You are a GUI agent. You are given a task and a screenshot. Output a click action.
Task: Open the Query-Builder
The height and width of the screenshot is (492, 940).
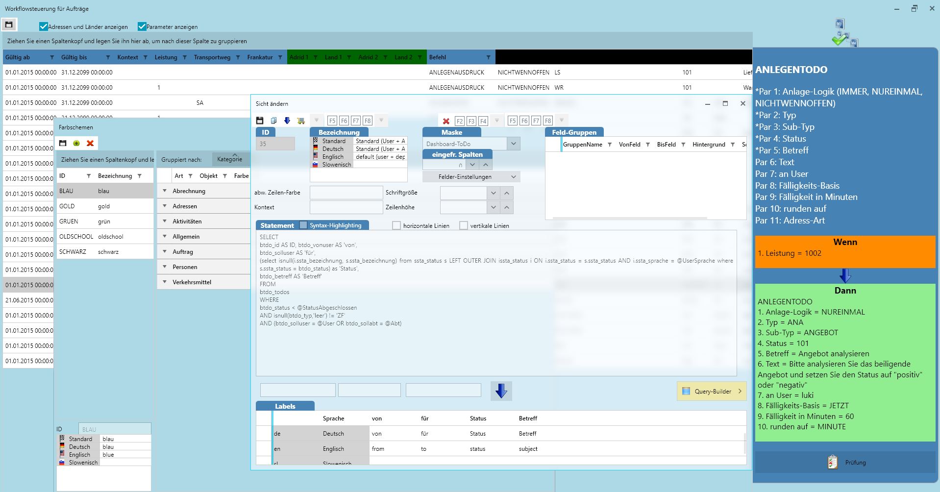[712, 391]
